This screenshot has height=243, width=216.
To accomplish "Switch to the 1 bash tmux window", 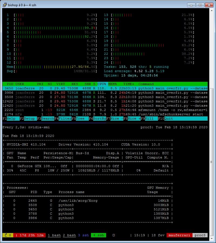I will [x=54, y=235].
